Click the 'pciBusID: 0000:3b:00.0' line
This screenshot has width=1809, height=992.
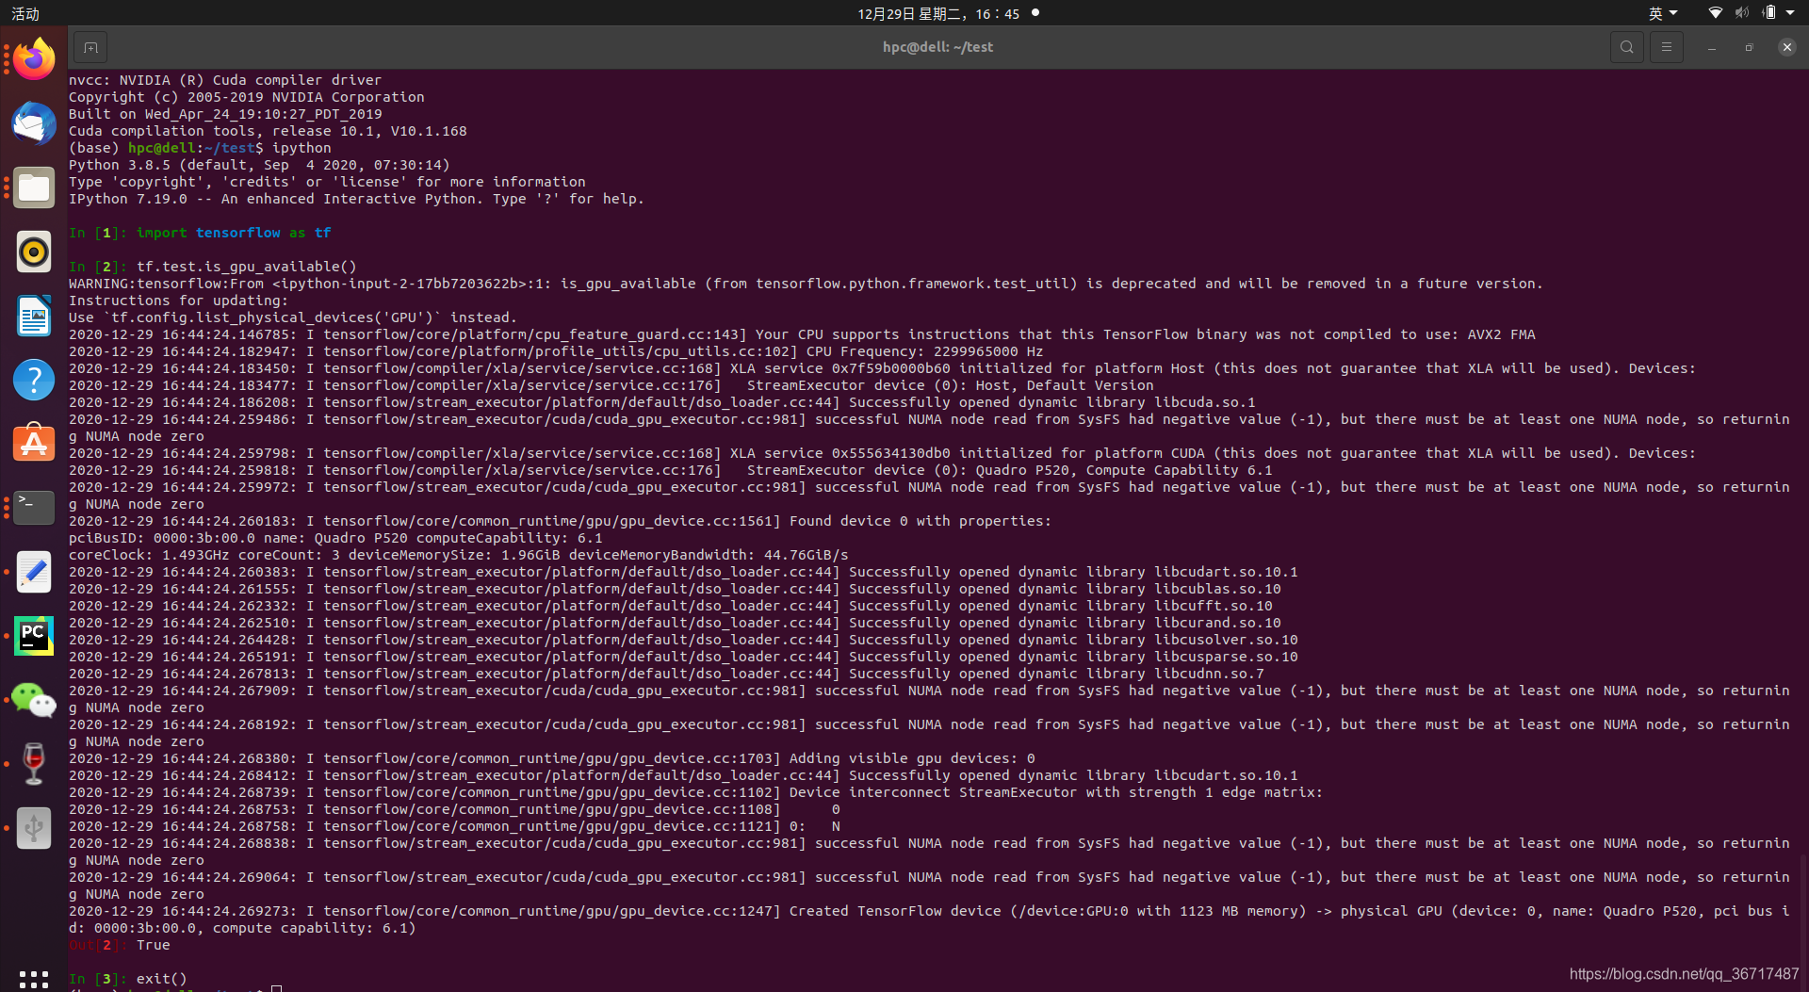(x=334, y=538)
